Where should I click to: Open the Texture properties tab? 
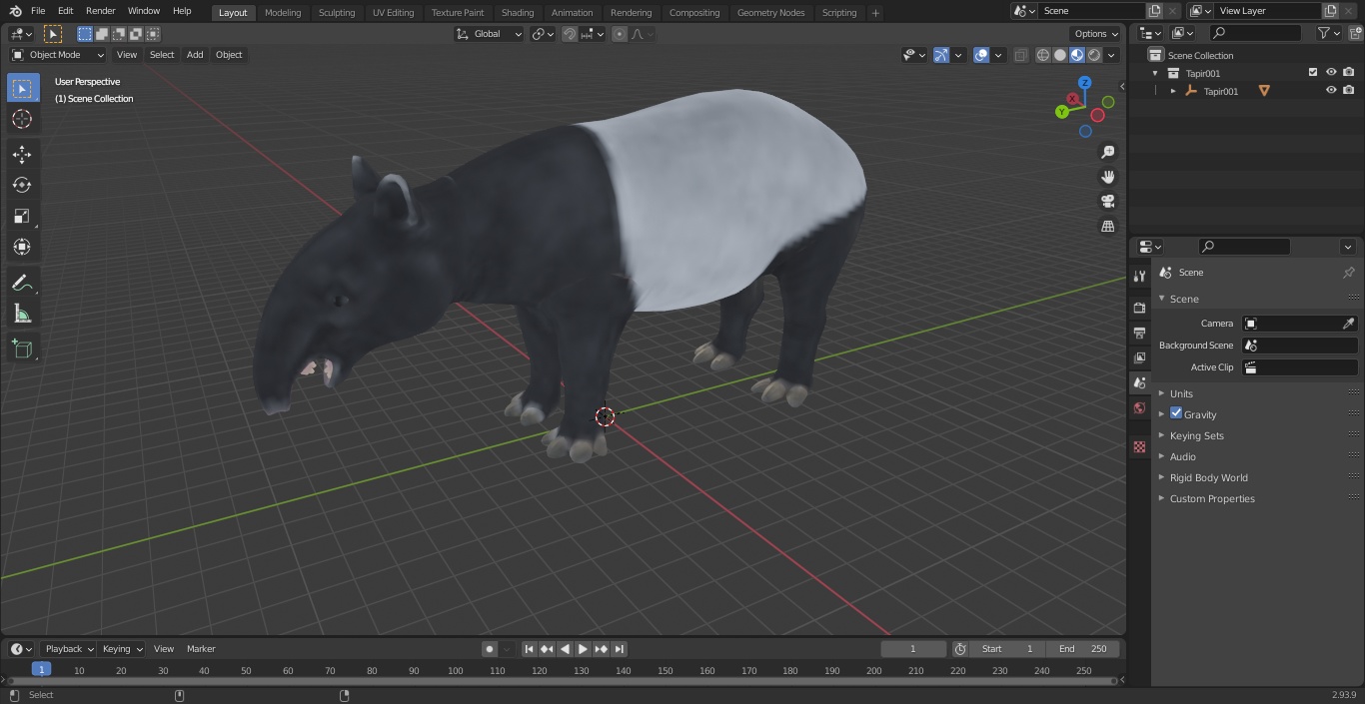click(x=1139, y=446)
